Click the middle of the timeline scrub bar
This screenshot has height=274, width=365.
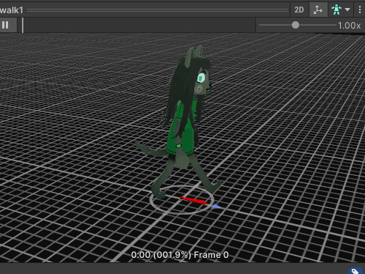click(x=140, y=25)
